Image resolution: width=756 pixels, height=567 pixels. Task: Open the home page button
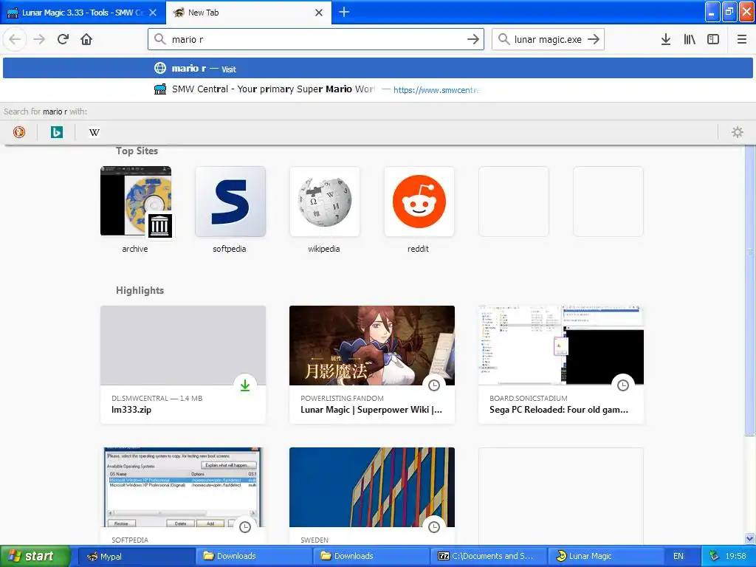pyautogui.click(x=86, y=39)
